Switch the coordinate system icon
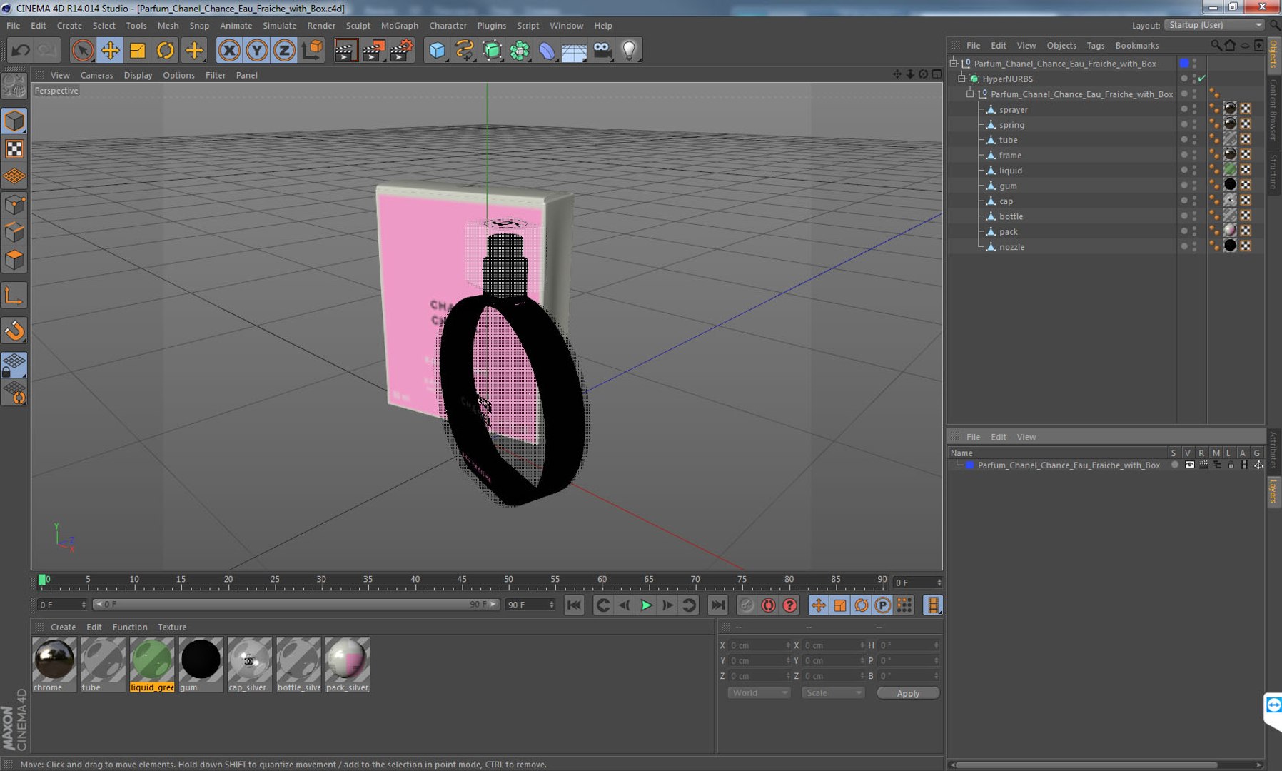1282x771 pixels. coord(312,50)
